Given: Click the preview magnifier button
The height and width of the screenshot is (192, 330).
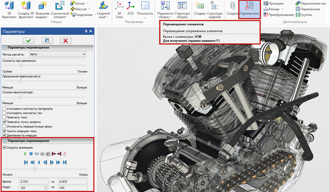Looking at the screenshot, I should click(x=47, y=41).
